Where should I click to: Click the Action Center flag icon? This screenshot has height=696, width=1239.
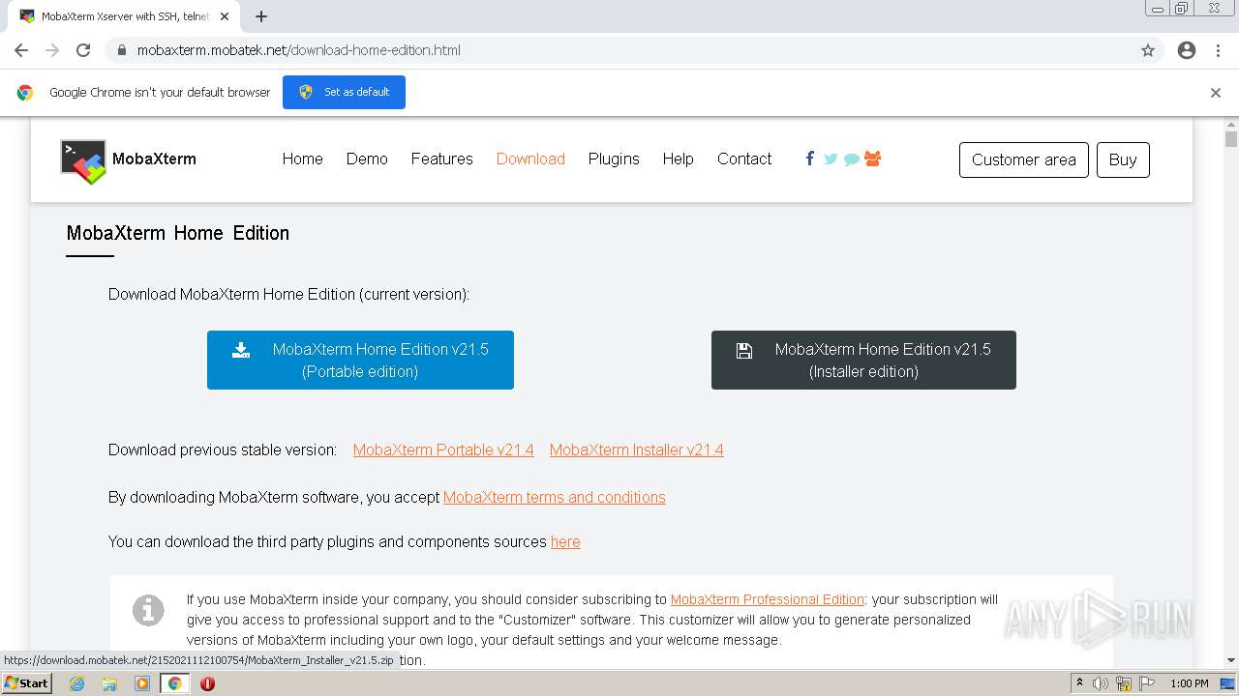(1147, 683)
